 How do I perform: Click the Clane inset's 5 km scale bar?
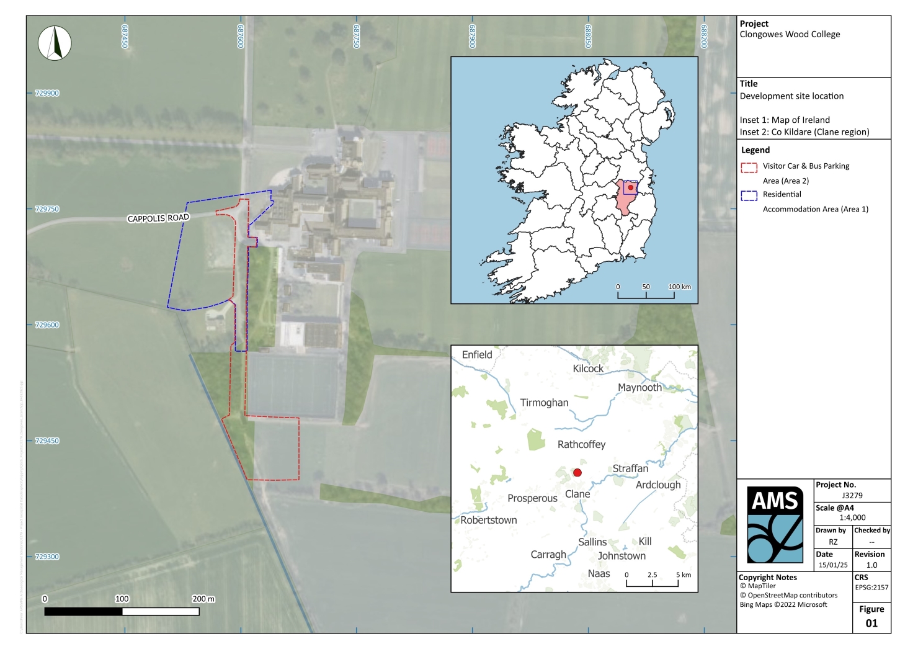click(x=652, y=583)
